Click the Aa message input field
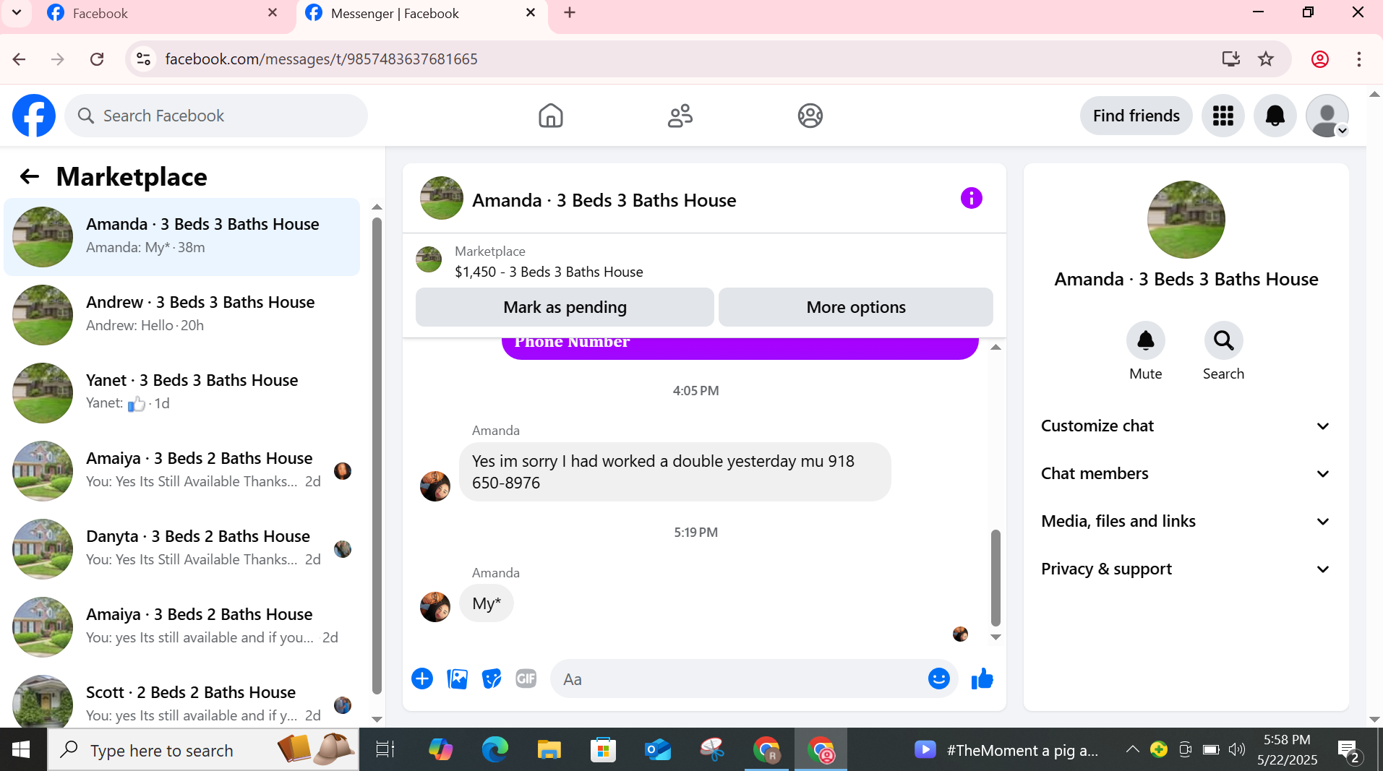1383x771 pixels. coord(737,679)
